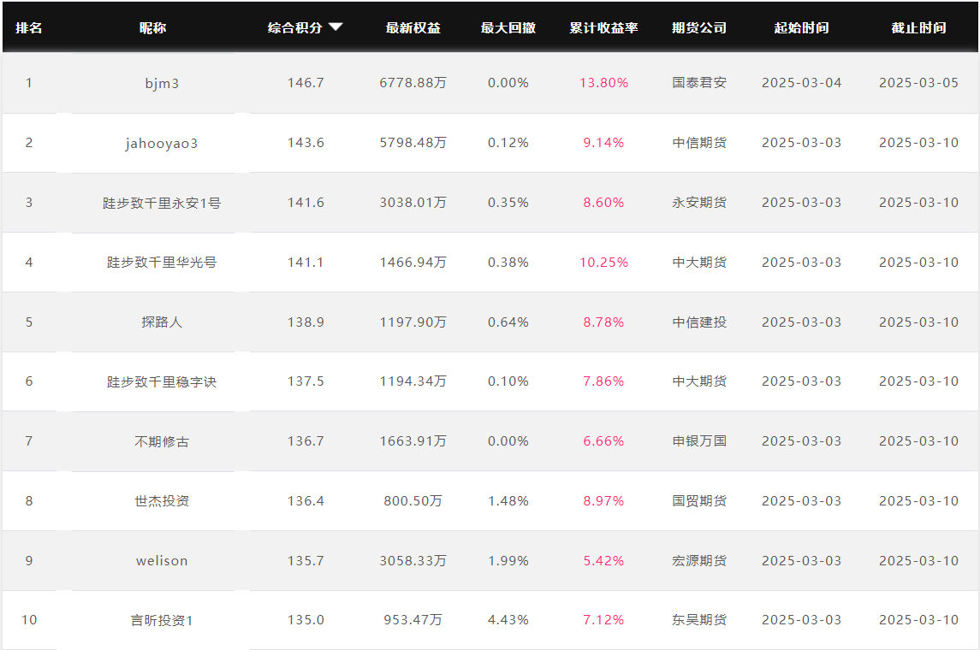Click score value 137.5
This screenshot has height=650, width=980.
point(306,381)
